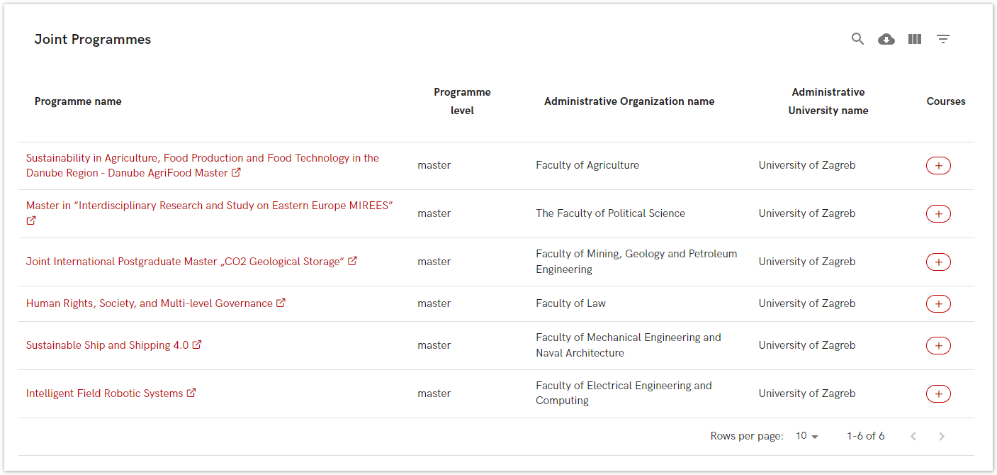Sort by Programme level column header
Screen dimensions: 997x475
[x=462, y=101]
